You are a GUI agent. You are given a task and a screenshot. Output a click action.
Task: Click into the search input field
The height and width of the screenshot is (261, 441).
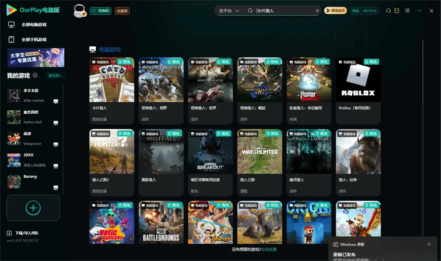(x=285, y=11)
